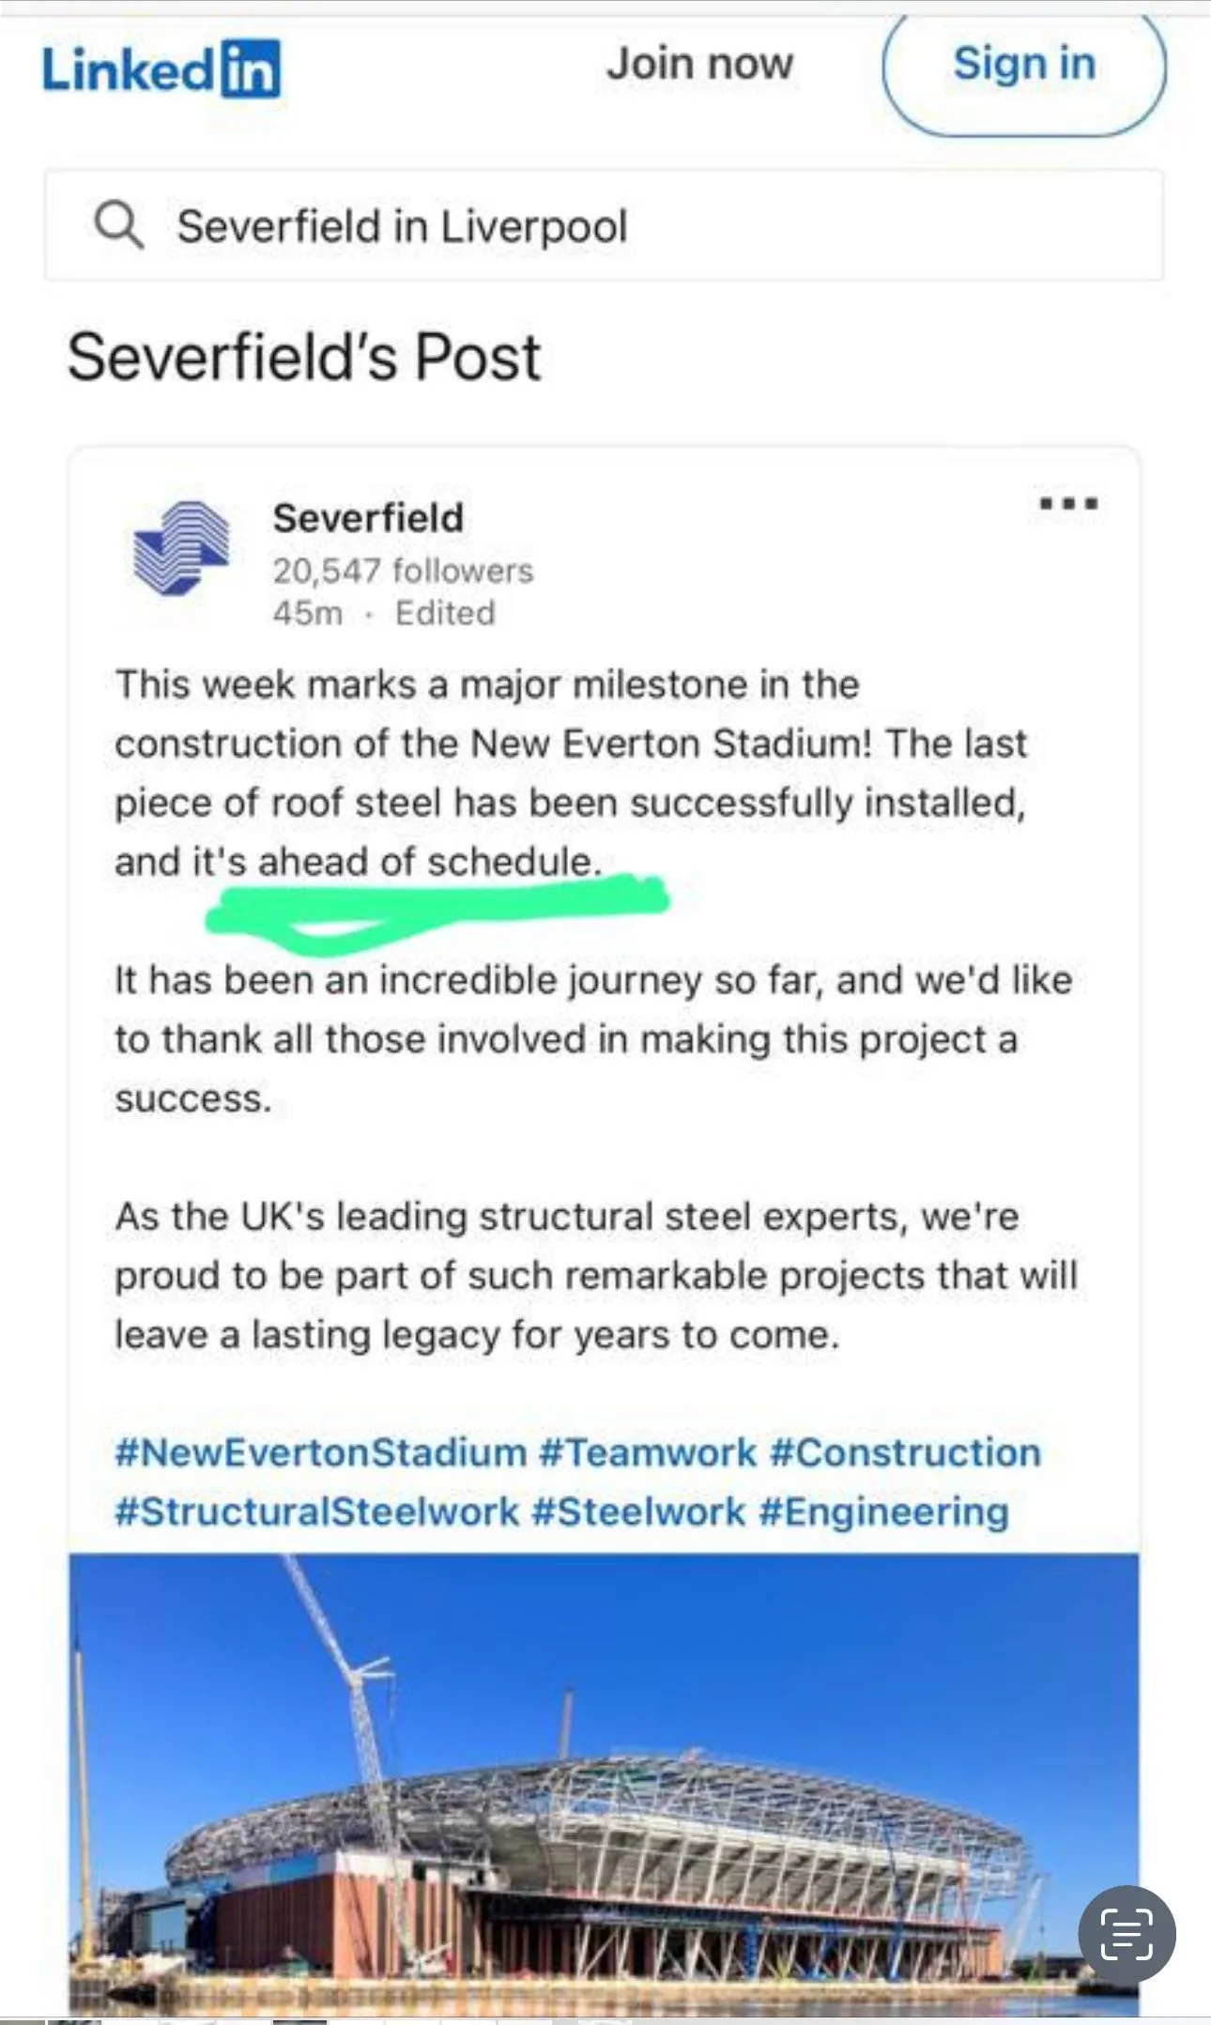Viewport: 1211px width, 2025px height.
Task: Click the Join now link
Action: coord(699,65)
